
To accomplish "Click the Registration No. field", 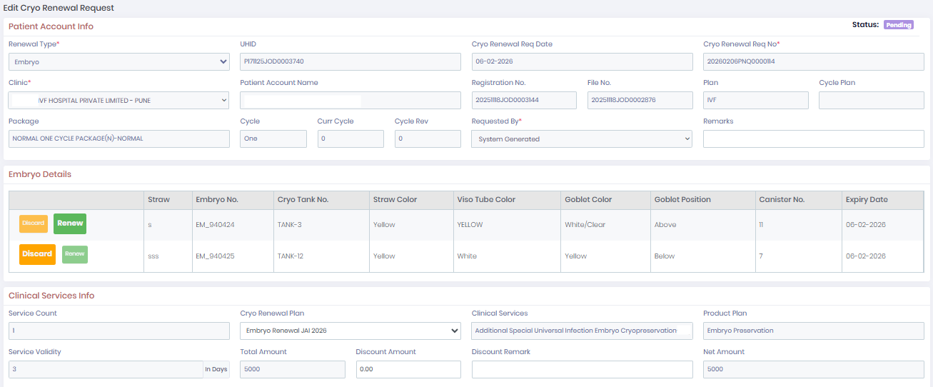I will (x=523, y=101).
